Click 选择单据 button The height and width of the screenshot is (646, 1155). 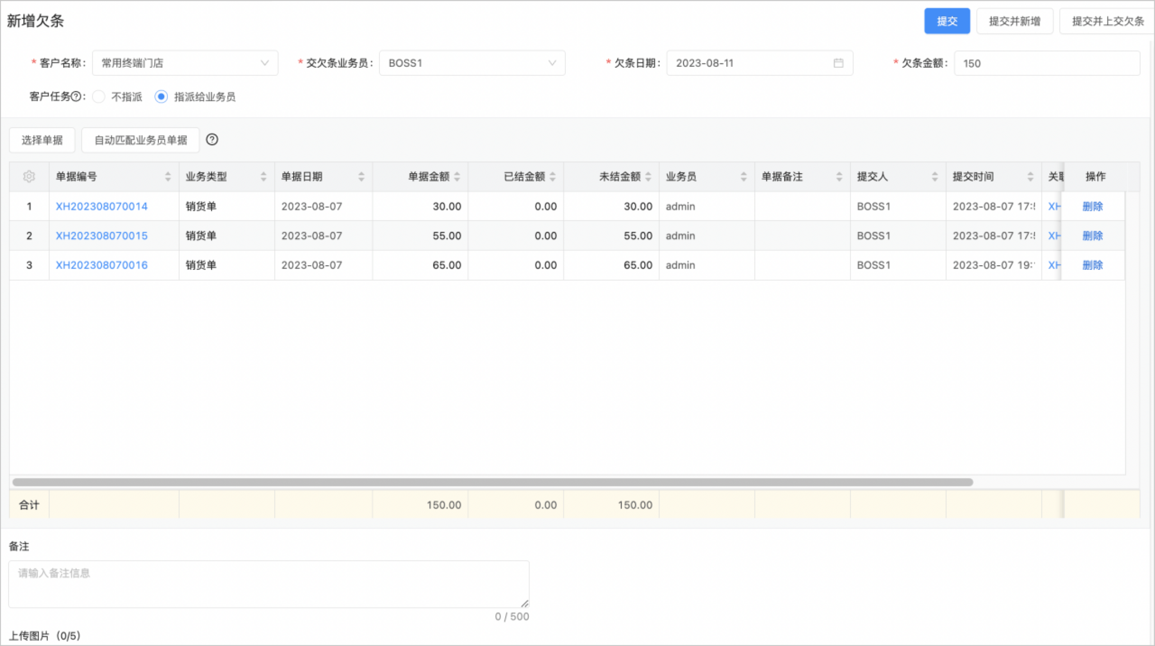point(42,140)
